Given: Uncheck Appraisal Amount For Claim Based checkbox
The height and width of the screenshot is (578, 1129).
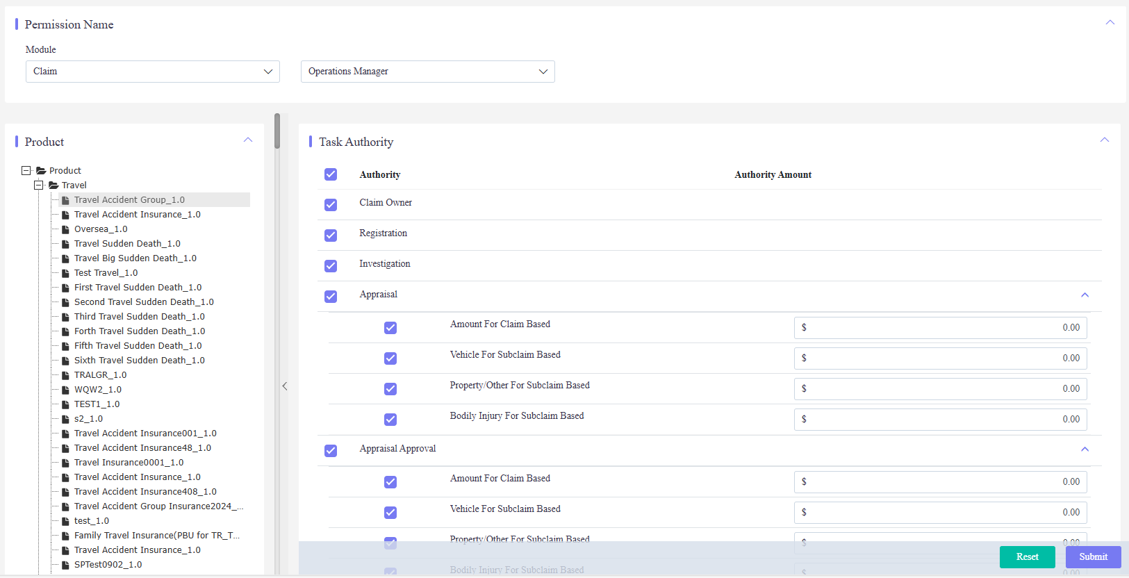Looking at the screenshot, I should pyautogui.click(x=390, y=328).
